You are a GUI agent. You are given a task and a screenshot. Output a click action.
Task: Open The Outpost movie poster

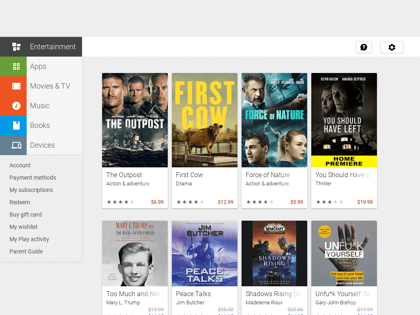click(135, 120)
